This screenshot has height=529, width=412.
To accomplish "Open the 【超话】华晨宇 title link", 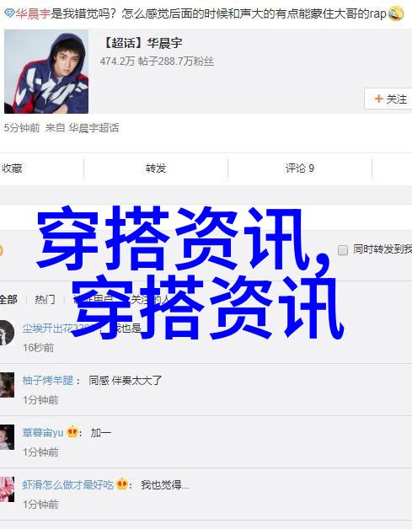I will (142, 43).
